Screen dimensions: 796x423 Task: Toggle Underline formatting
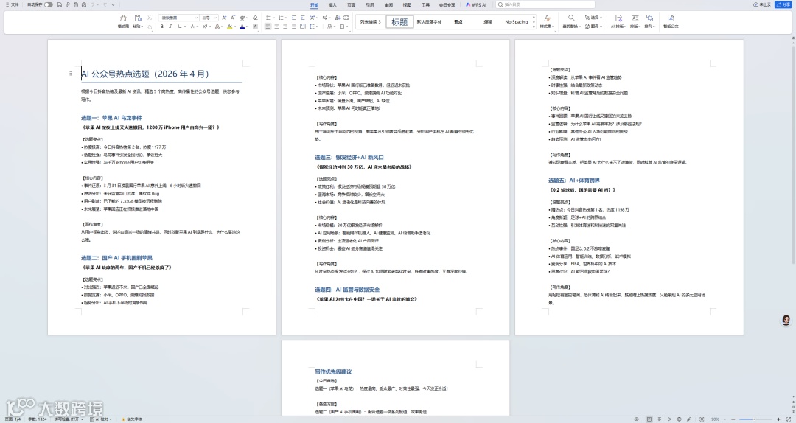[x=180, y=27]
